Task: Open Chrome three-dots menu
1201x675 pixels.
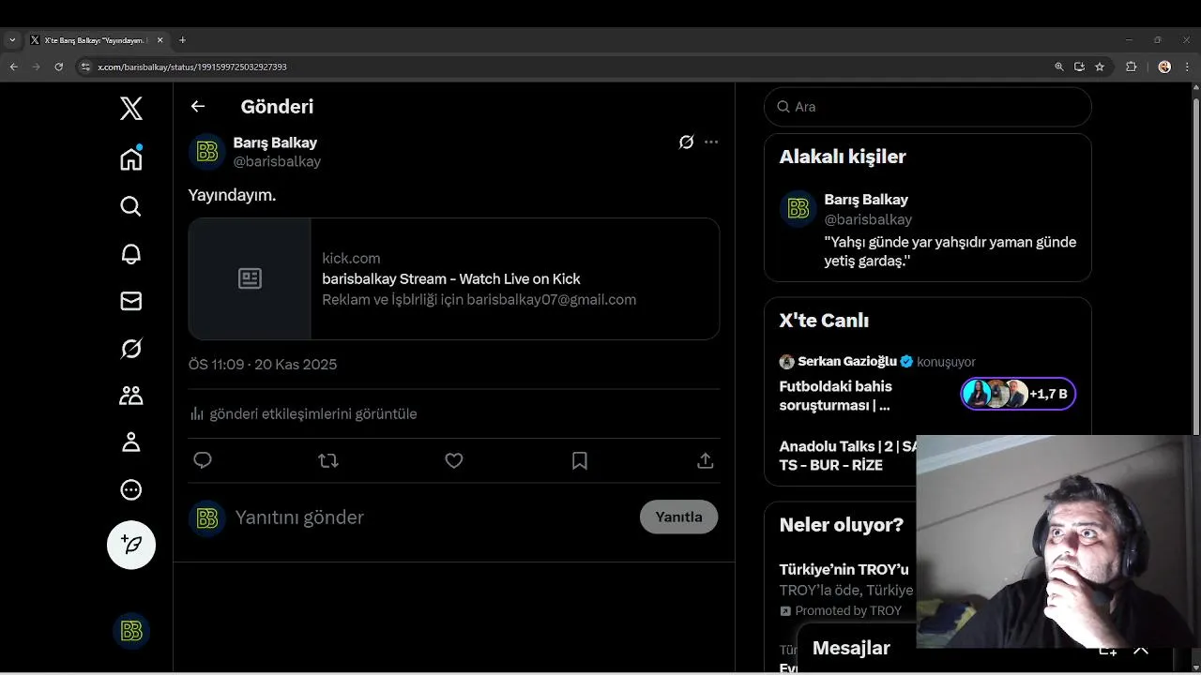Action: [1187, 67]
